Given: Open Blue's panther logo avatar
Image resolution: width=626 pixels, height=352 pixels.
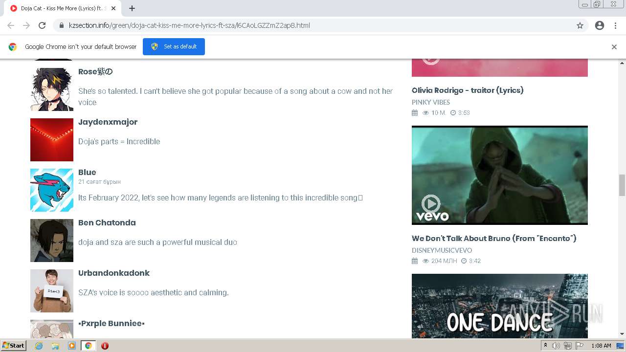Looking at the screenshot, I should (x=52, y=190).
